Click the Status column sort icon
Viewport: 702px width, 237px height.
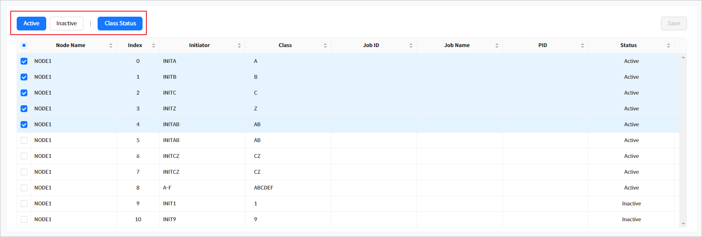tap(669, 45)
